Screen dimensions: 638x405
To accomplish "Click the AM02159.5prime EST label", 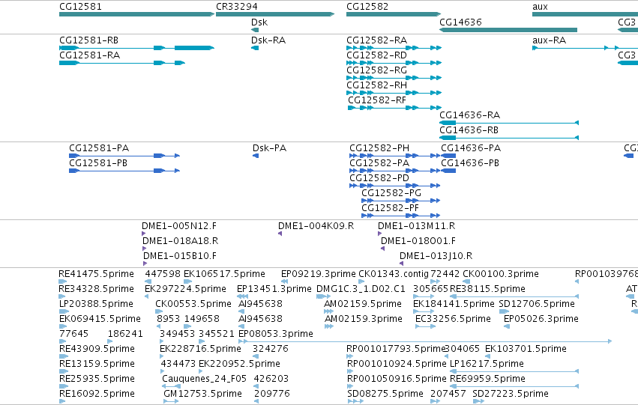I will point(363,304).
